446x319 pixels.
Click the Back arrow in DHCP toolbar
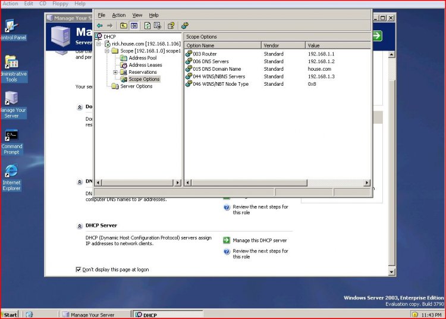[99, 26]
